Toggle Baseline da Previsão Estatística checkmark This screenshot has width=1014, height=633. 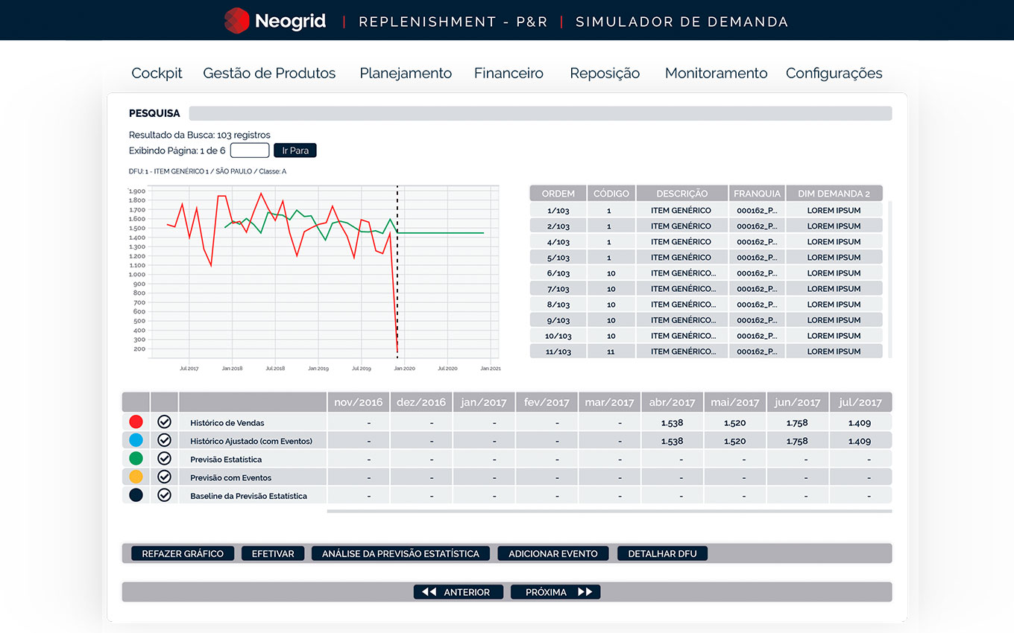165,495
